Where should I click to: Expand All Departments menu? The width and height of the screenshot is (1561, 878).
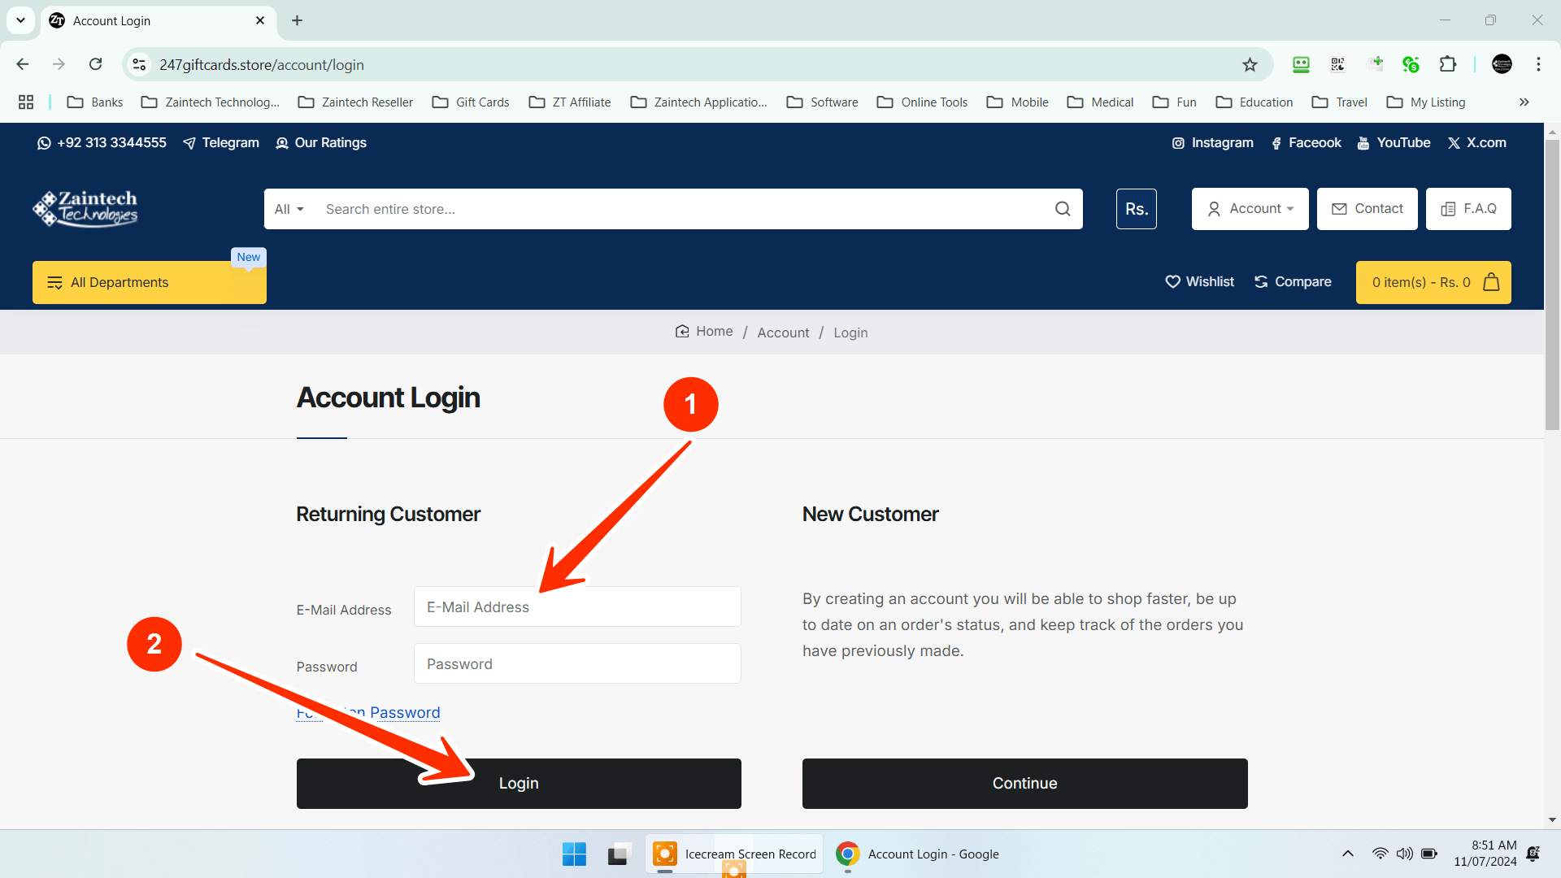(x=149, y=282)
